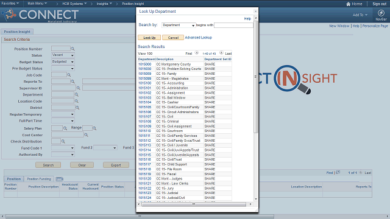Screen dimensions: 390x219
Task: Go to Home via house icon
Action: [x=348, y=4]
